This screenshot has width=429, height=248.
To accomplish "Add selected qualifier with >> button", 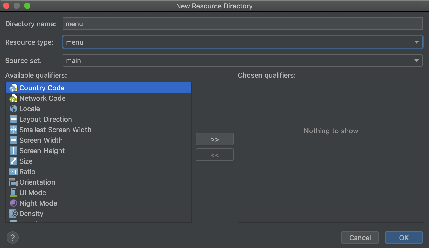I will (x=214, y=139).
